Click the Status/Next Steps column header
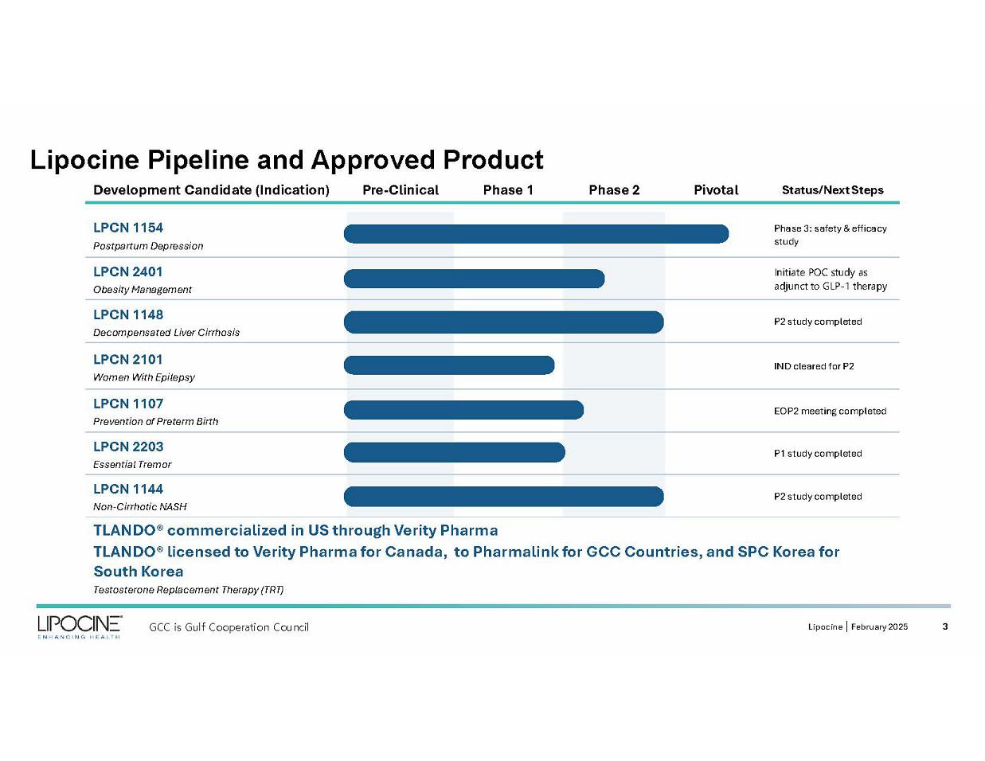985x761 pixels. [x=832, y=189]
